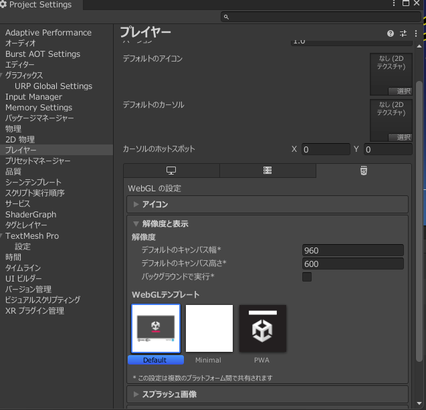Open the window's kebab options menu

[393, 3]
